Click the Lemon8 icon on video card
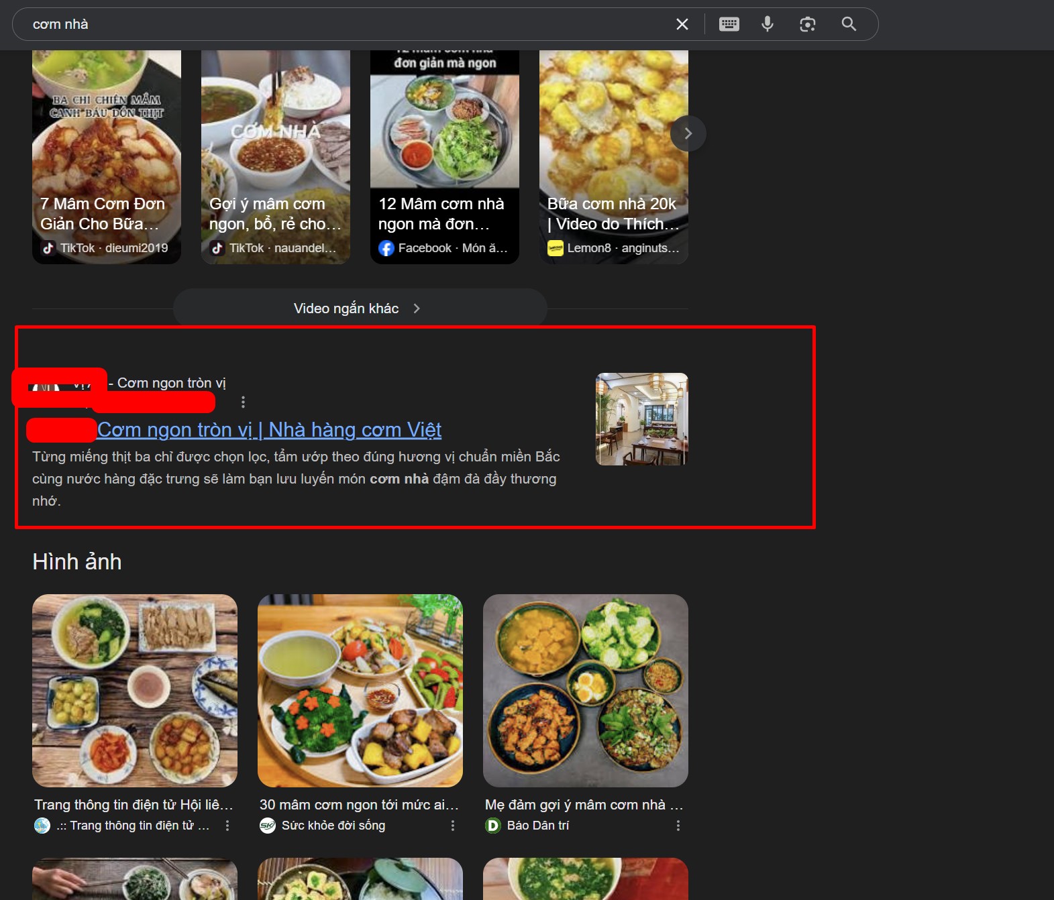The image size is (1054, 900). point(556,248)
